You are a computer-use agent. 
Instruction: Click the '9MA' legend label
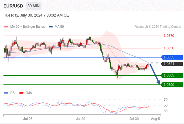tap(29, 93)
